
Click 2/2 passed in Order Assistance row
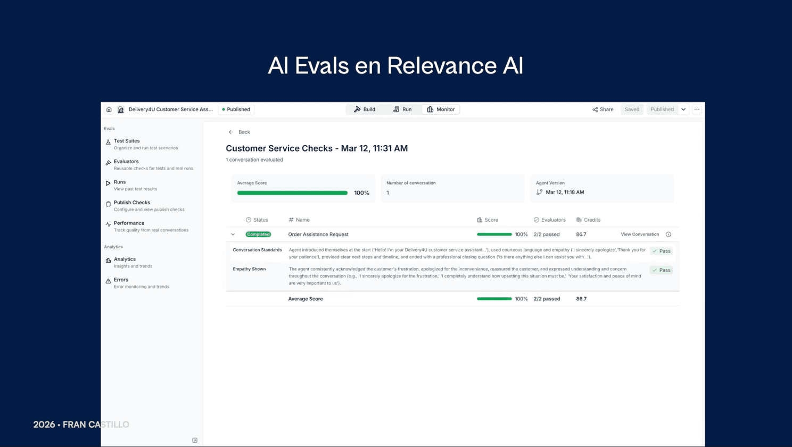(x=547, y=234)
